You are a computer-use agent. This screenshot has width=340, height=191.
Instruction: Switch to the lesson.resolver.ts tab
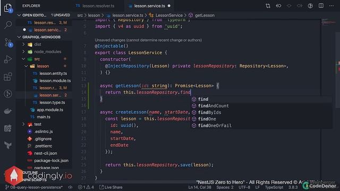(96, 6)
